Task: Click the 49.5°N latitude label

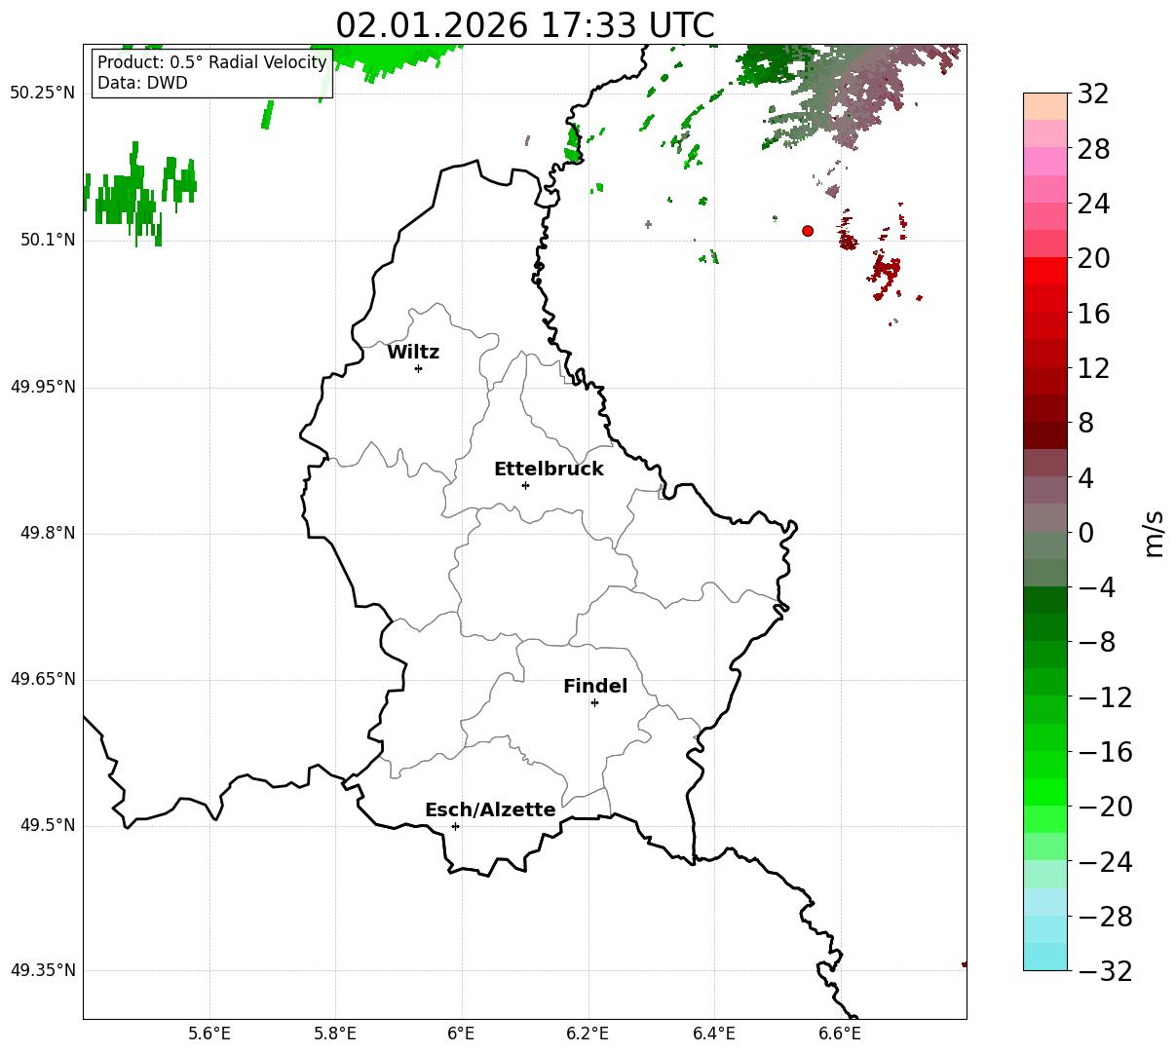Action: point(48,825)
